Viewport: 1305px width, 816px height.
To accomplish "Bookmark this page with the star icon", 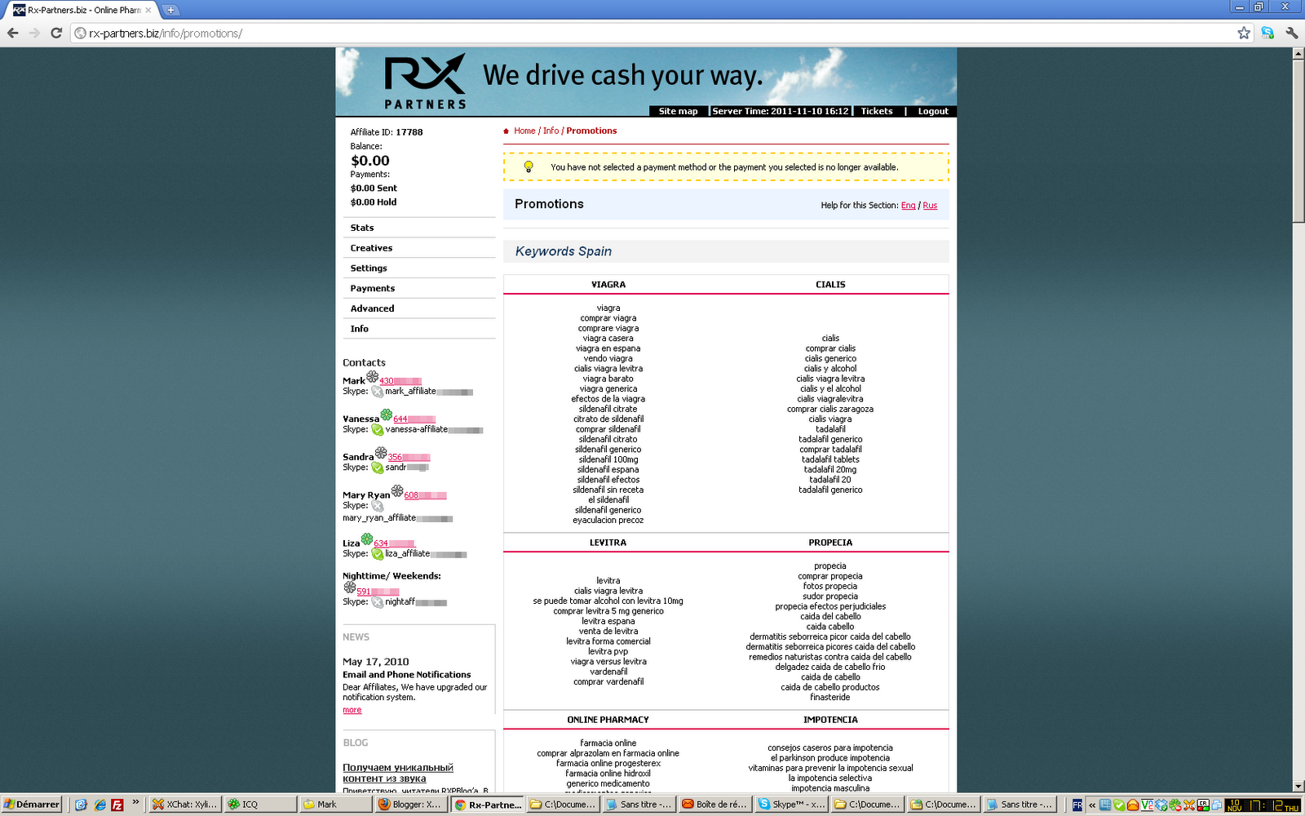I will [x=1244, y=33].
